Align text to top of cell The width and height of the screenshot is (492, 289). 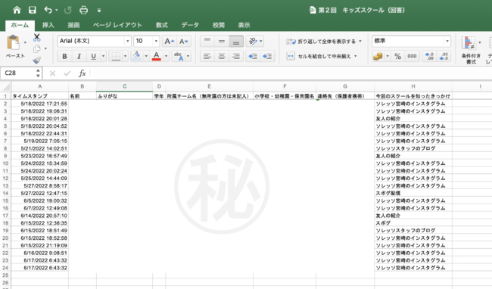point(207,41)
